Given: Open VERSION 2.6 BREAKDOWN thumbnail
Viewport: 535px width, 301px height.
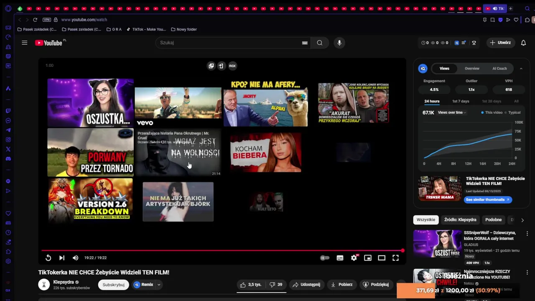Looking at the screenshot, I should (x=90, y=200).
